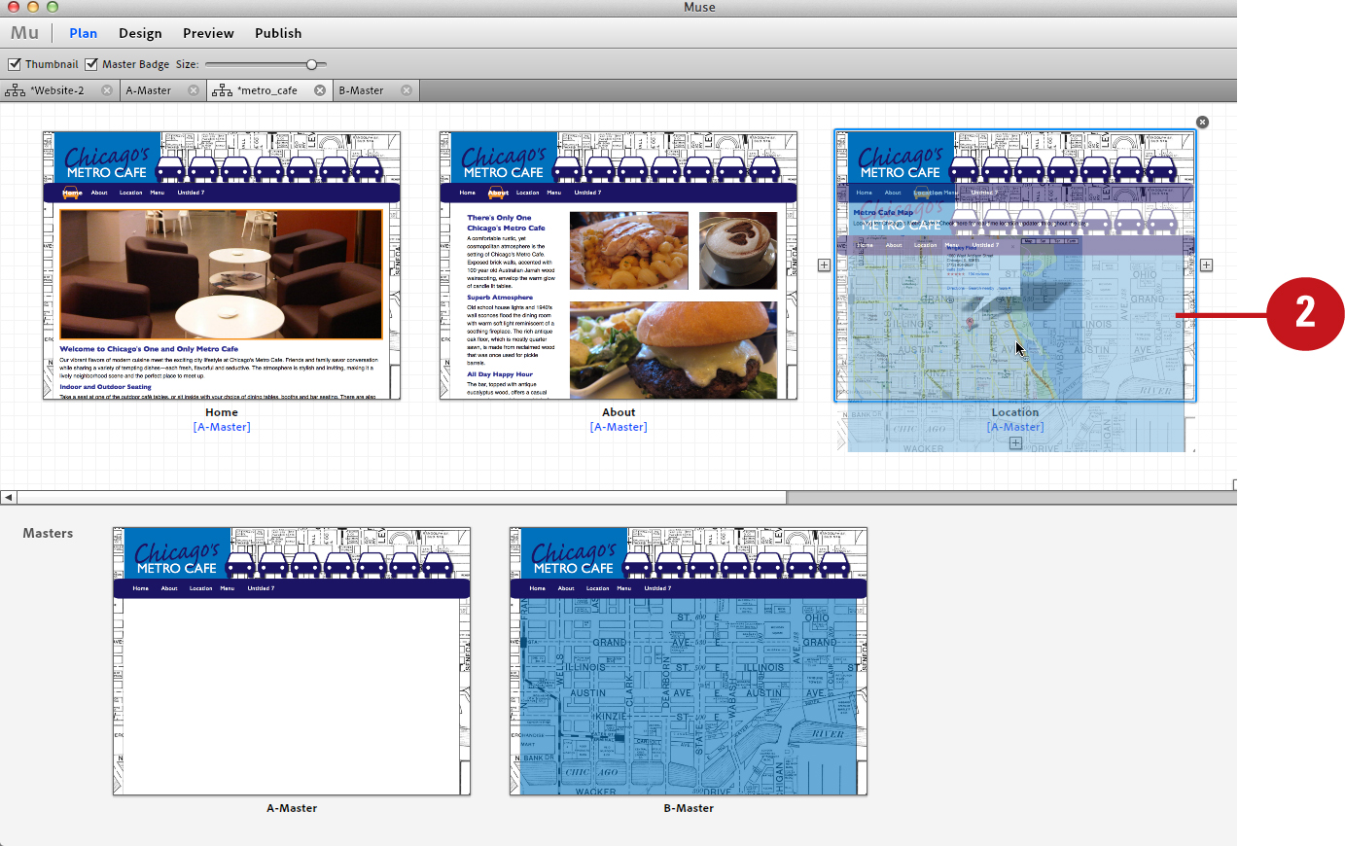1345x846 pixels.
Task: Click sitemap icon on *metro_cafe tab
Action: 223,90
